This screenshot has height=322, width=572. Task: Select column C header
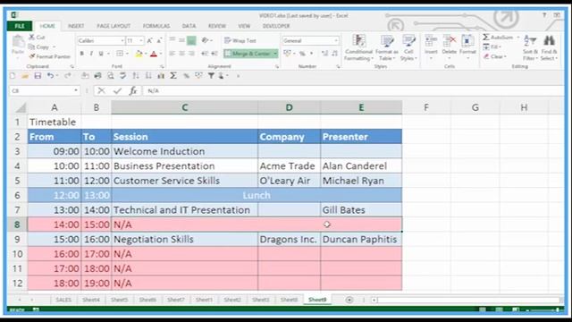pyautogui.click(x=185, y=107)
